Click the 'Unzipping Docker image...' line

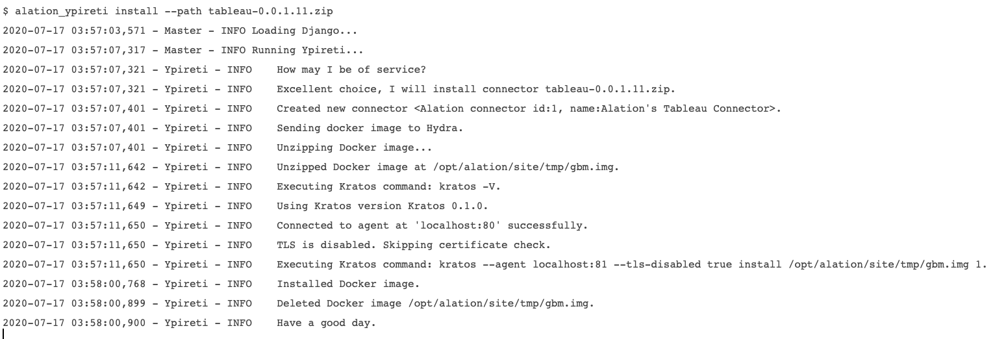click(218, 147)
